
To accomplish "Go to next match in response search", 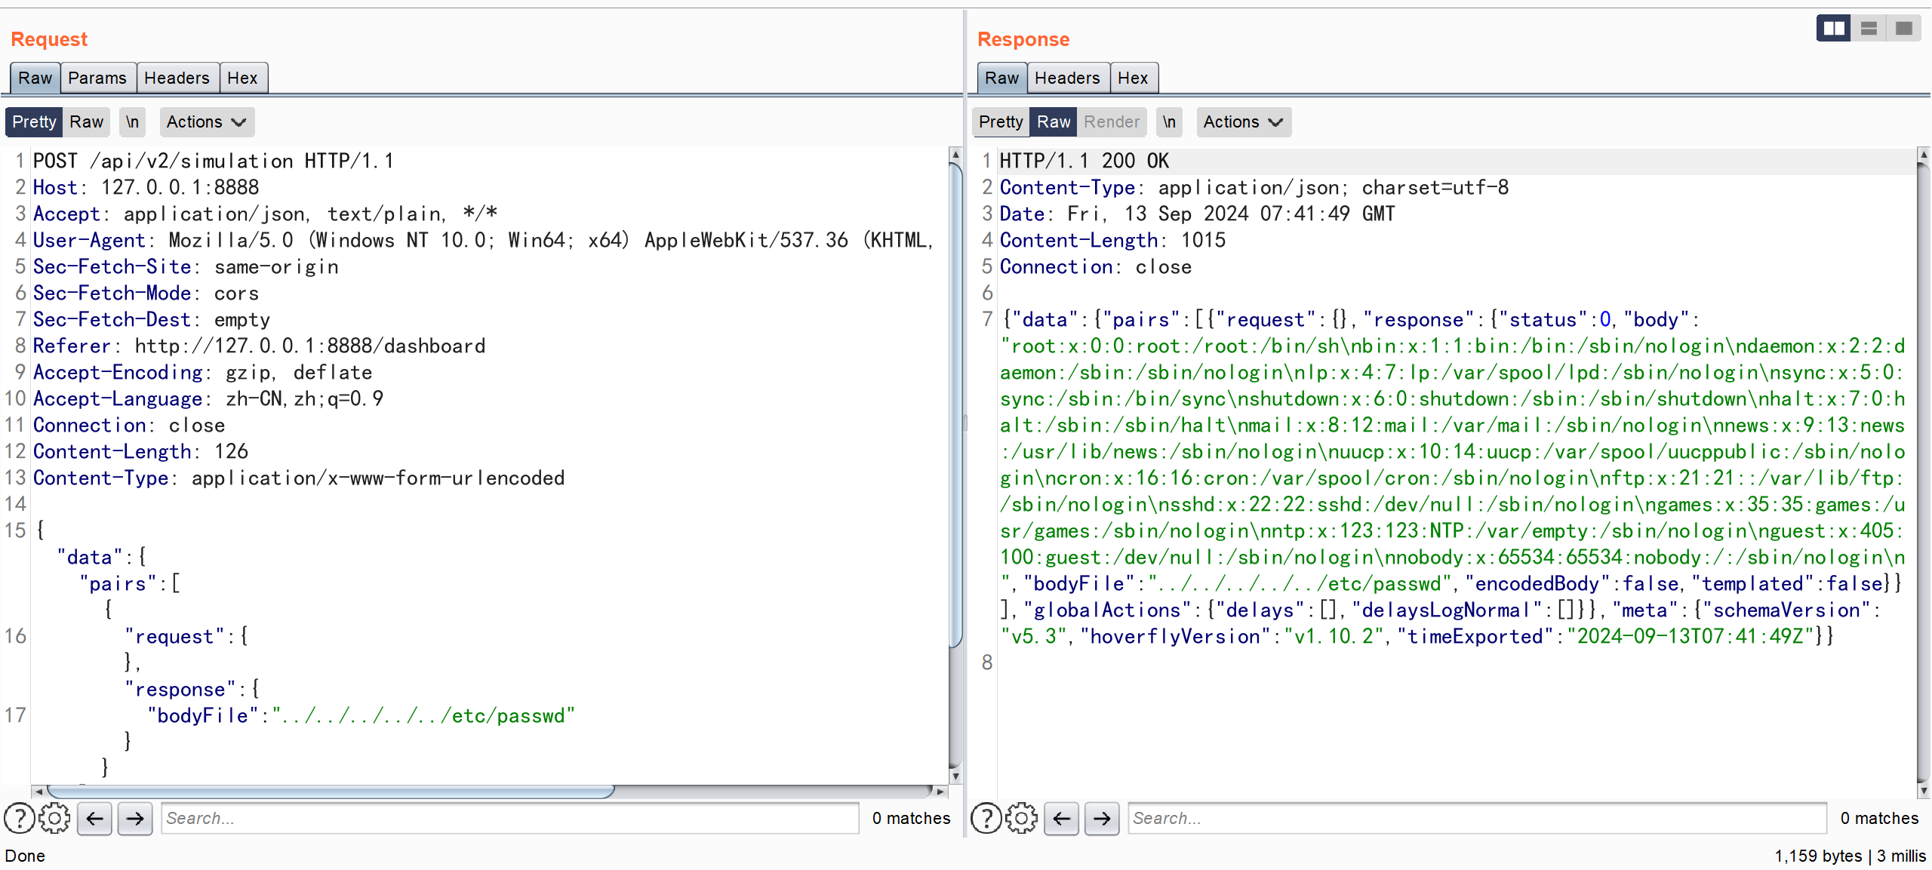I will (x=1102, y=818).
